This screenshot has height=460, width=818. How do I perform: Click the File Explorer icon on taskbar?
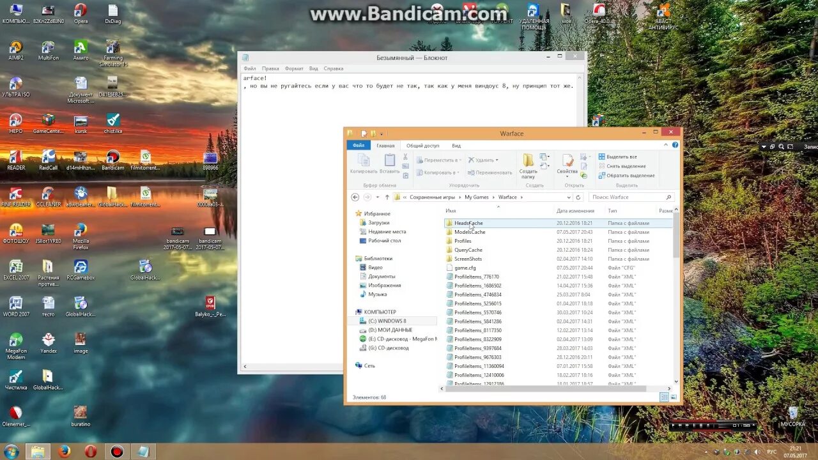tap(38, 452)
